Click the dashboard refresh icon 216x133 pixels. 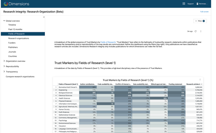coord(196,31)
